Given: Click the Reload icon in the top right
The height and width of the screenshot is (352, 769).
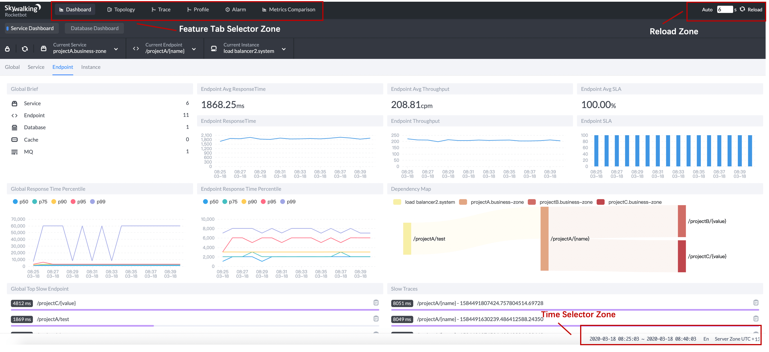Looking at the screenshot, I should (742, 9).
